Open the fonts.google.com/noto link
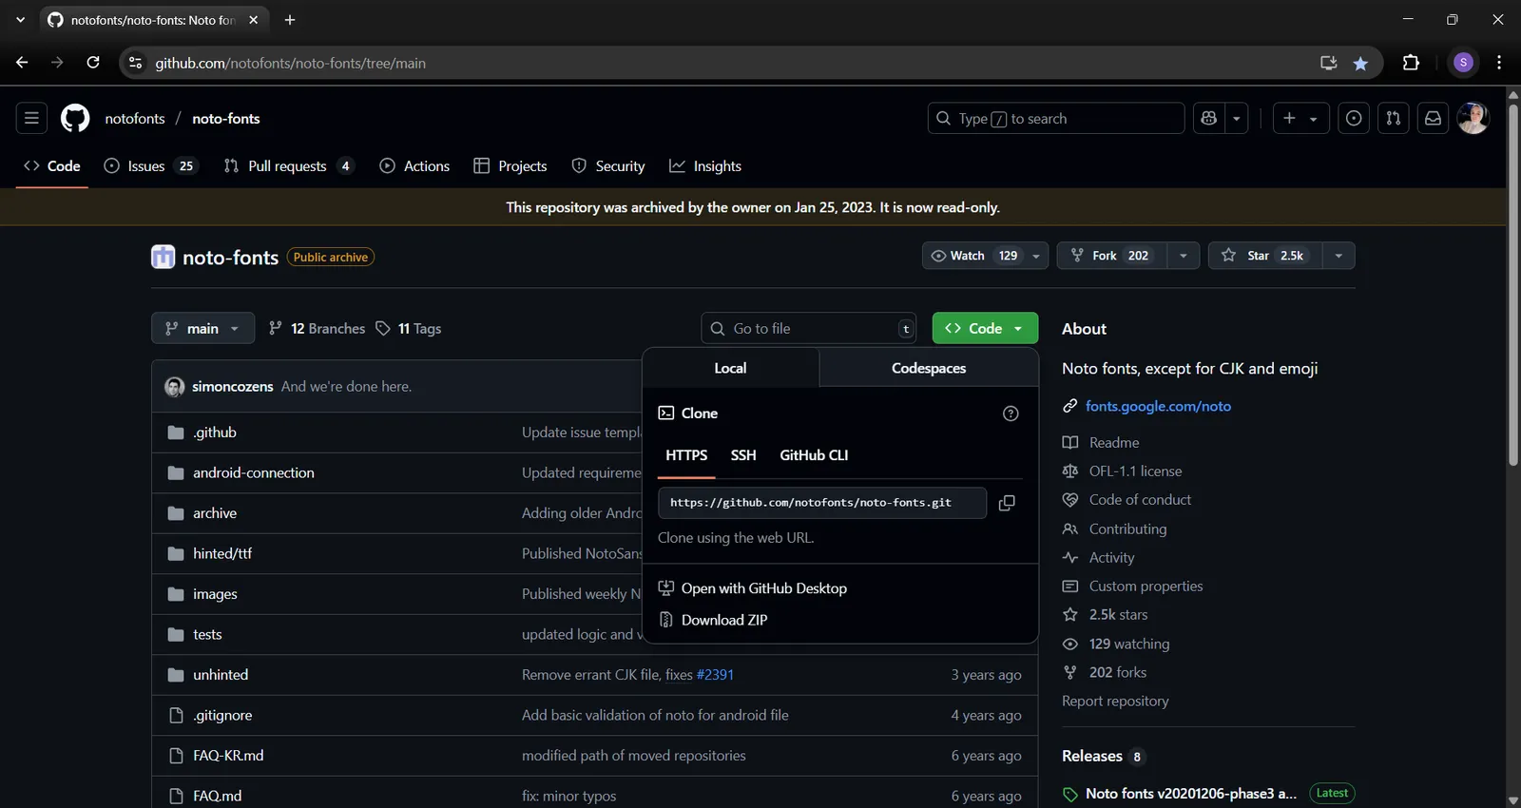Screen dimensions: 1521x808 point(1158,406)
